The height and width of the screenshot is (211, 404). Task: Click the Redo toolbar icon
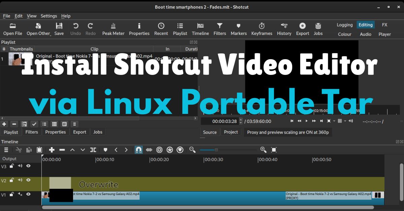tap(91, 29)
